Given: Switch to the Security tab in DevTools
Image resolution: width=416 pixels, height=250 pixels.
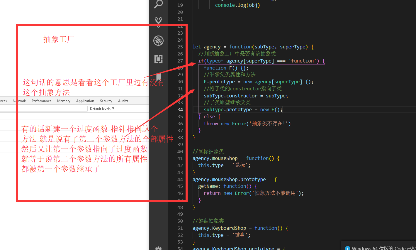Looking at the screenshot, I should tap(106, 101).
